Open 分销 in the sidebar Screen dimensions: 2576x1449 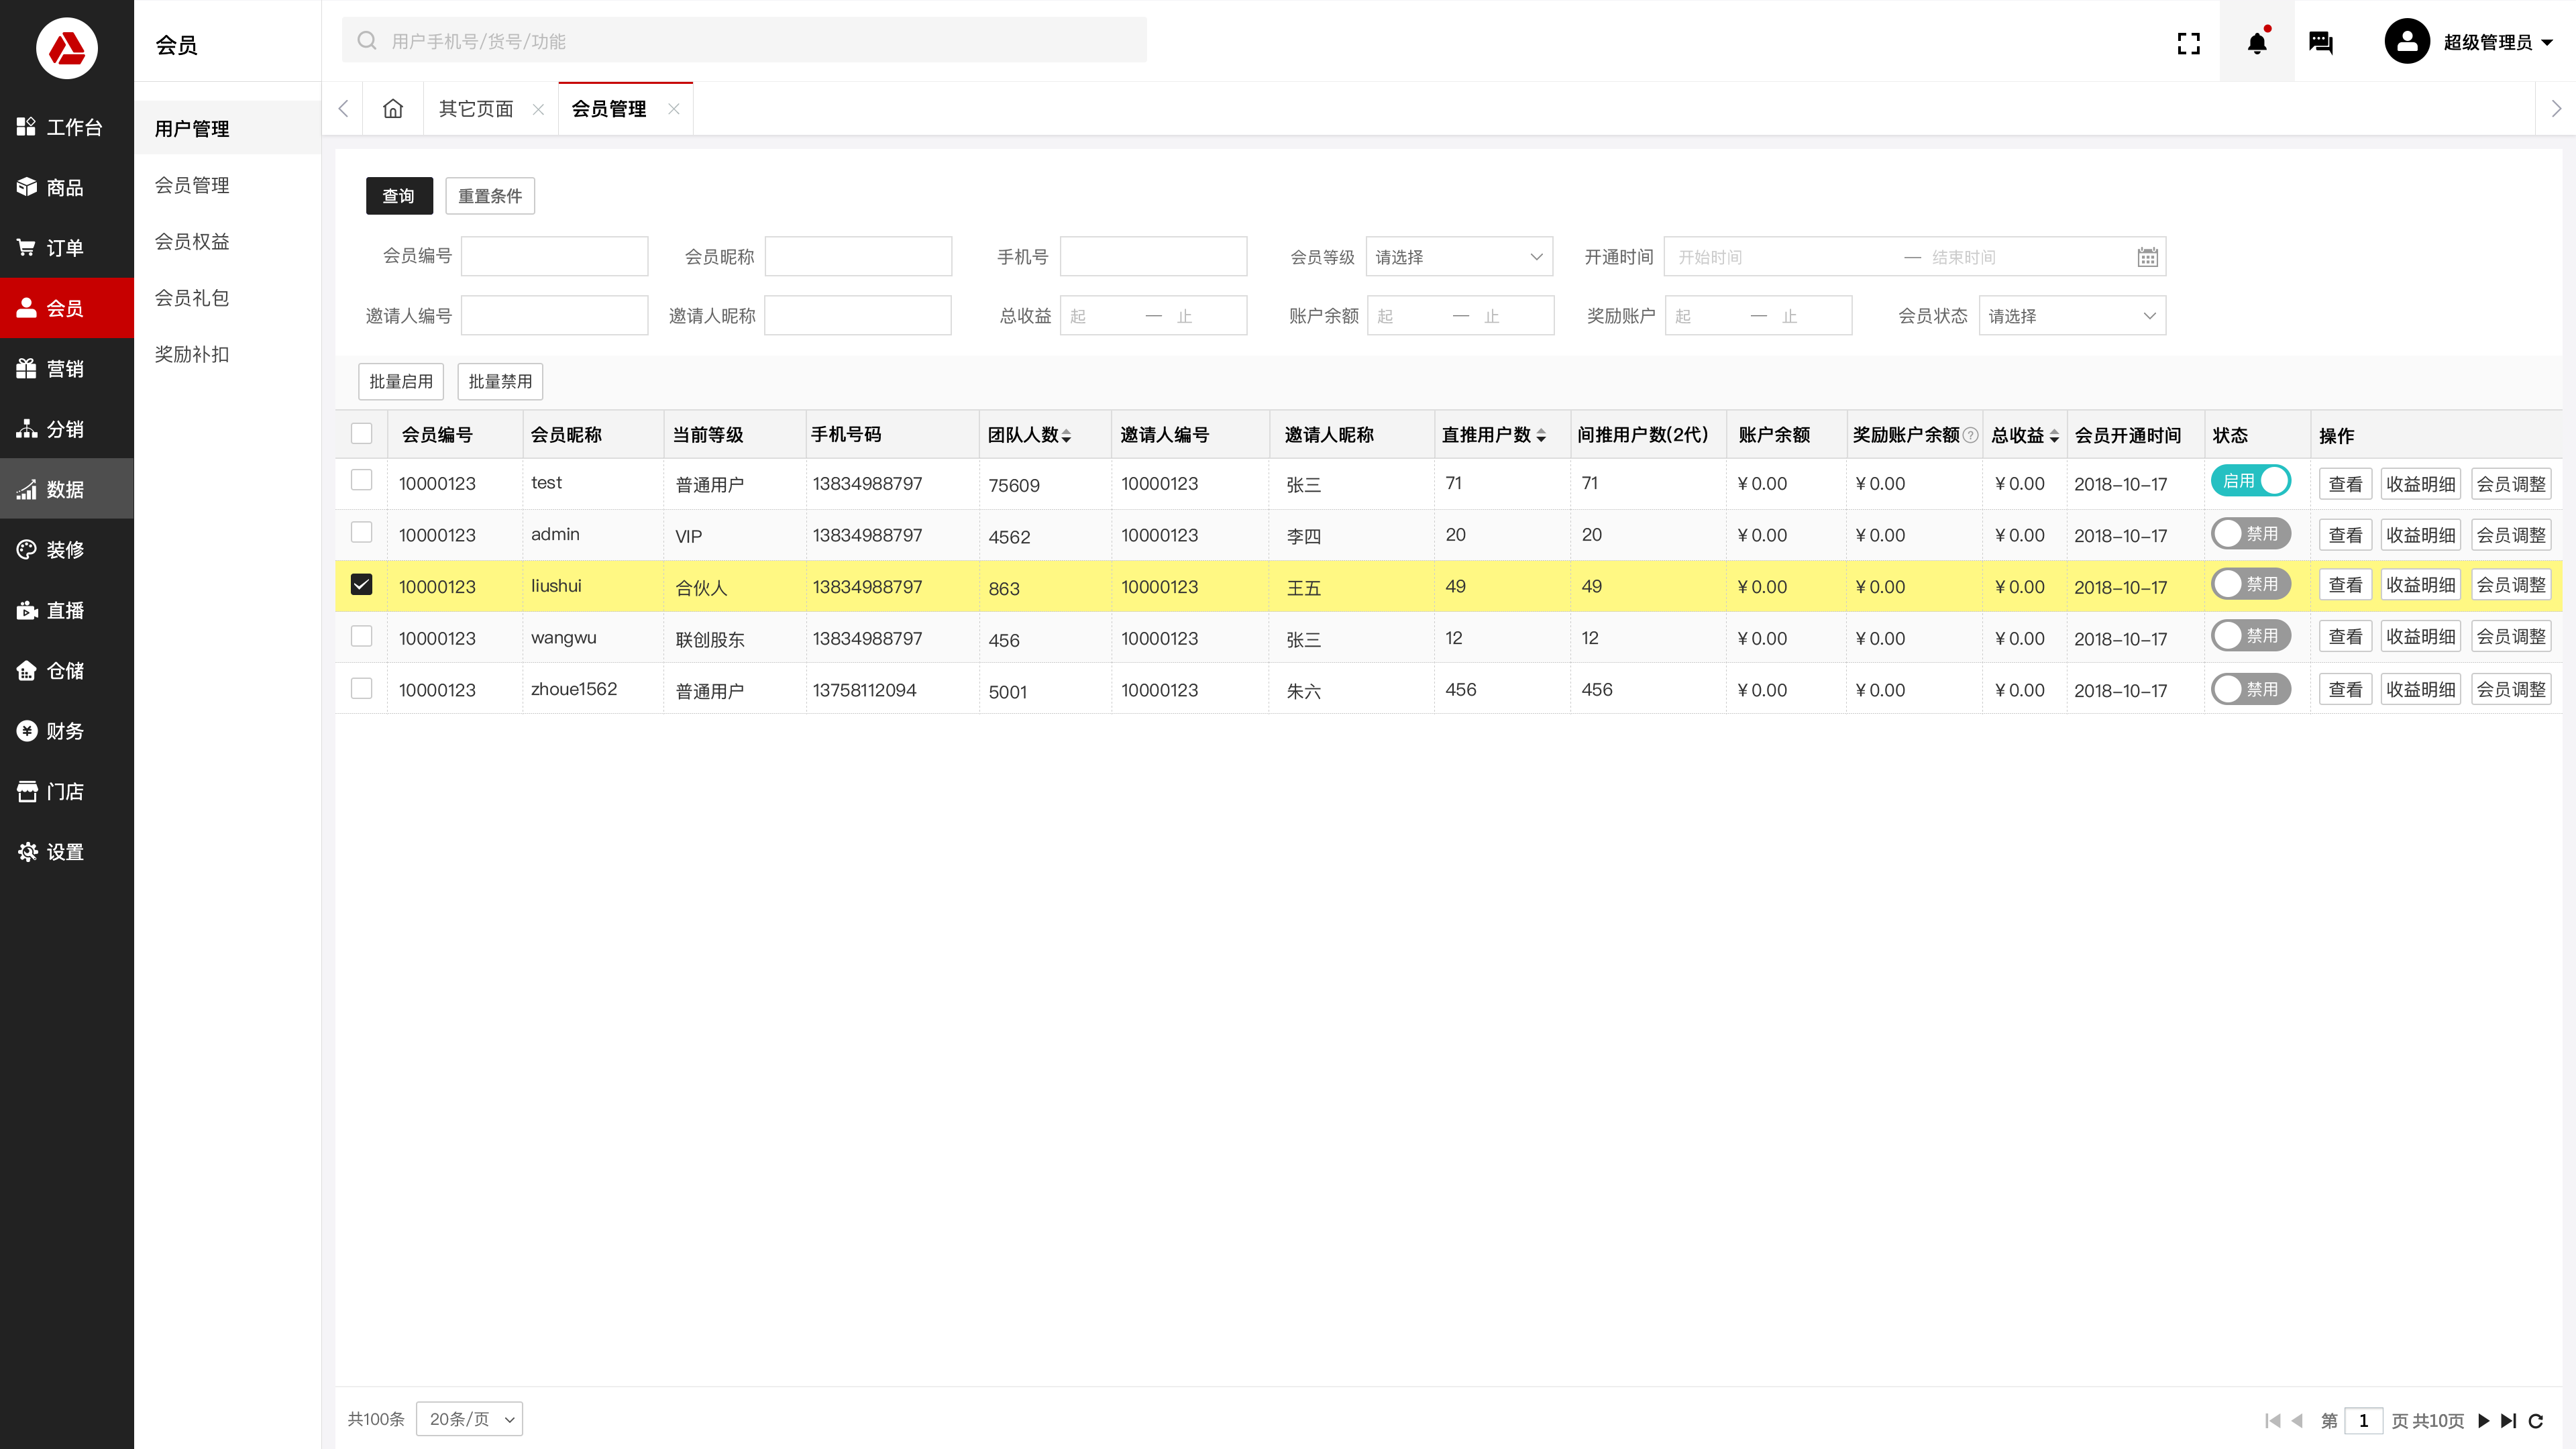pos(67,429)
